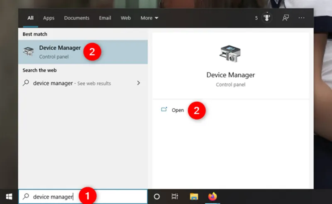Open Task View on the taskbar
The image size is (332, 204).
click(x=175, y=197)
